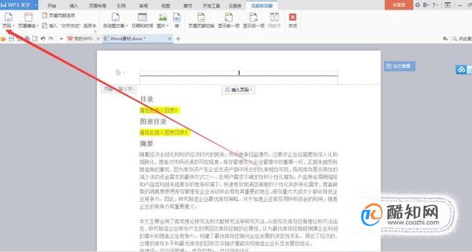Screen dimensions: 472x252
Task: Click the 页眉横线 header line icon
Action: coord(28,17)
